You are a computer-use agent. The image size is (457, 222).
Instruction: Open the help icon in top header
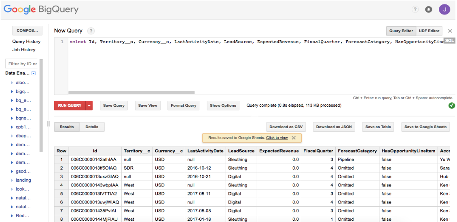pos(415,9)
